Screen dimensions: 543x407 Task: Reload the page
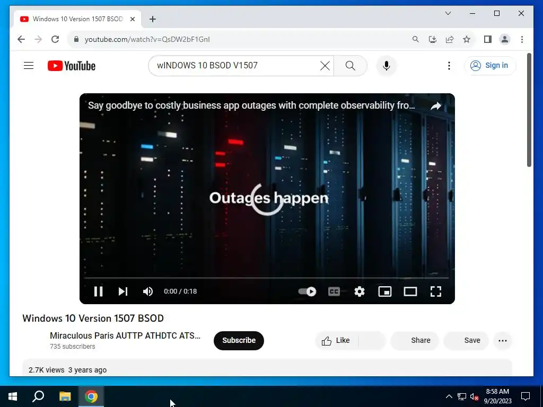(x=55, y=39)
